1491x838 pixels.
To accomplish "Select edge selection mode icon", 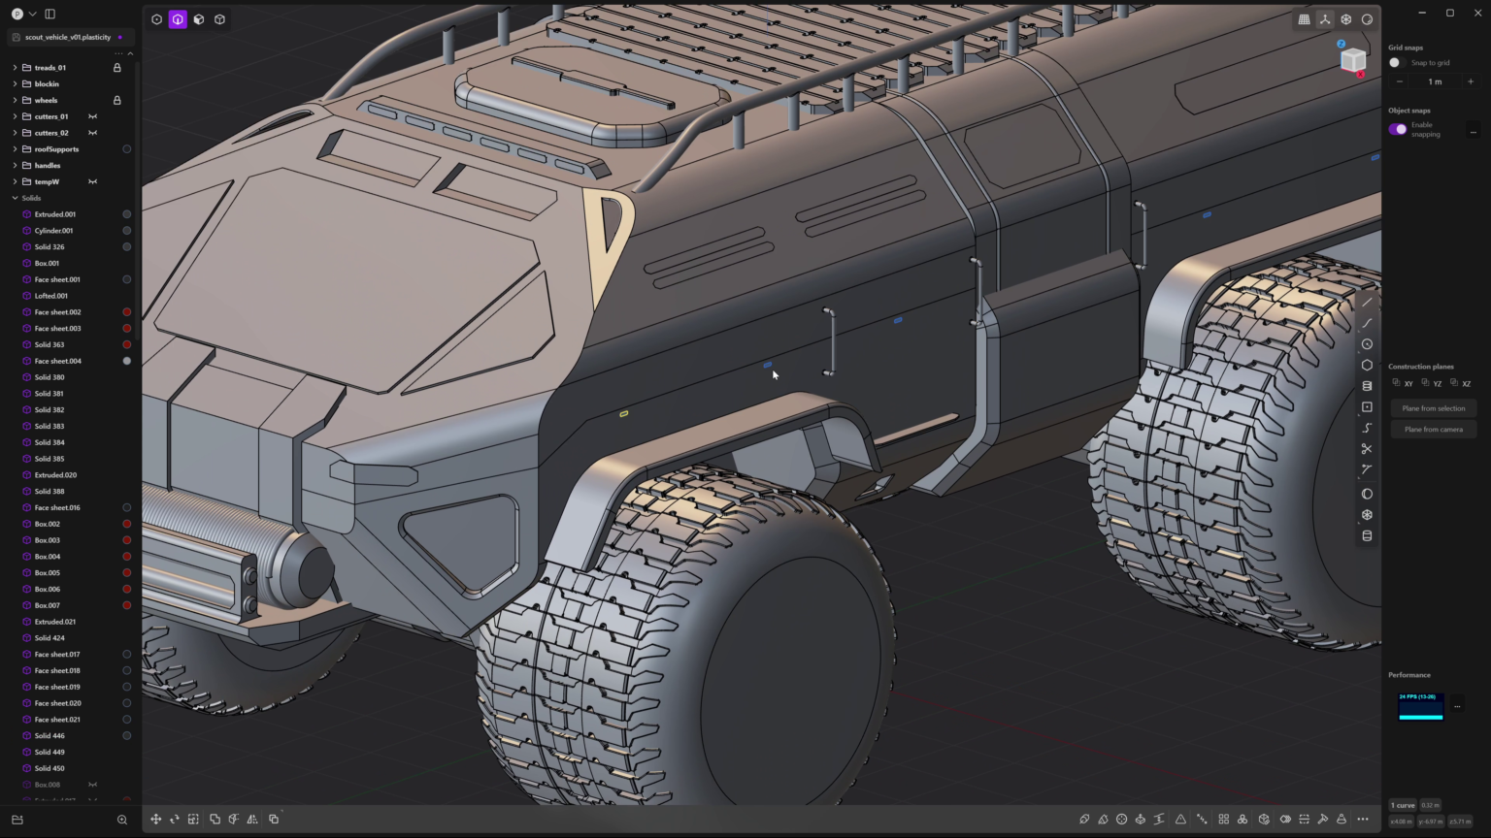I will click(178, 19).
